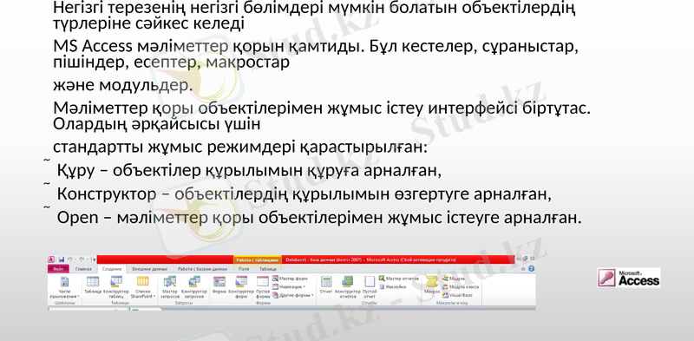The width and height of the screenshot is (694, 341).
Task: Collapse the ribbon with the caret icon
Action: click(x=523, y=269)
